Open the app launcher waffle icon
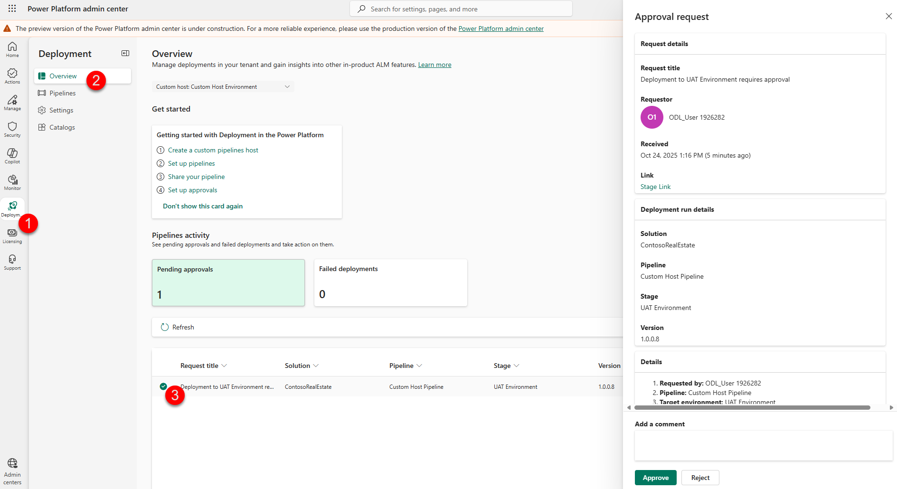897x489 pixels. pyautogui.click(x=12, y=9)
